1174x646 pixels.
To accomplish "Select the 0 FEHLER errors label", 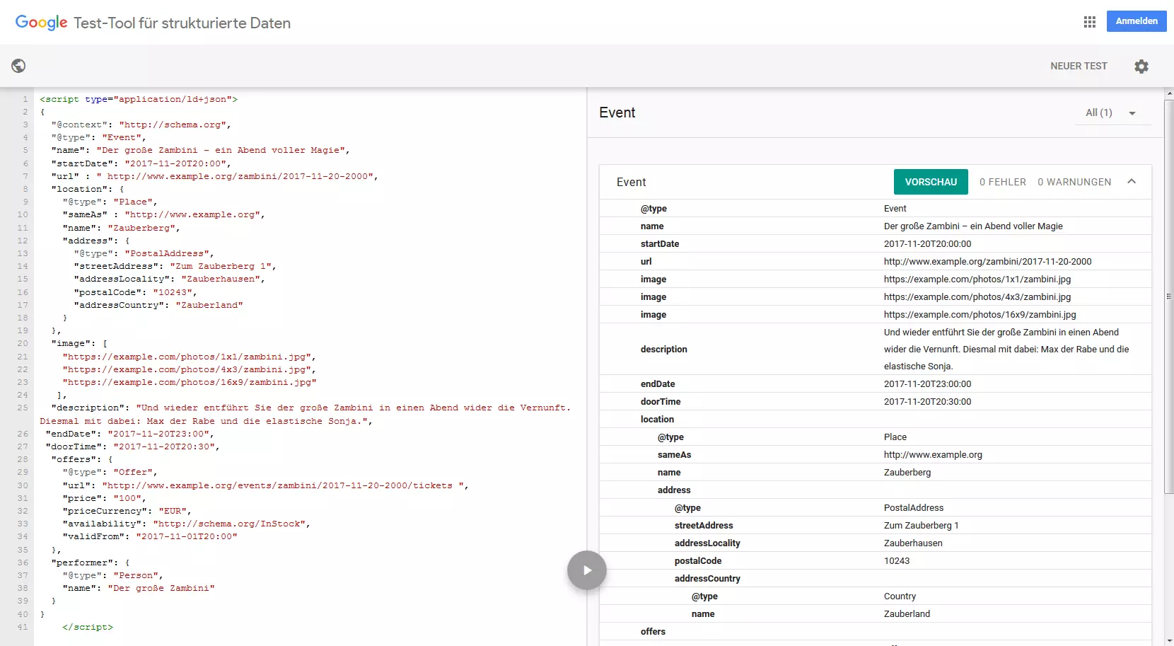I will point(1003,182).
